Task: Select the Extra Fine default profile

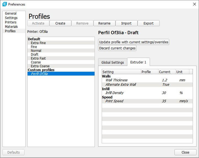Action: coord(38,43)
